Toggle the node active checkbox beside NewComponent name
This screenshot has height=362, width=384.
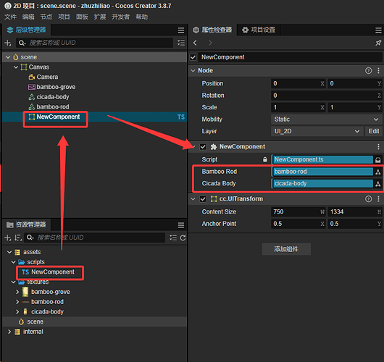tap(193, 57)
